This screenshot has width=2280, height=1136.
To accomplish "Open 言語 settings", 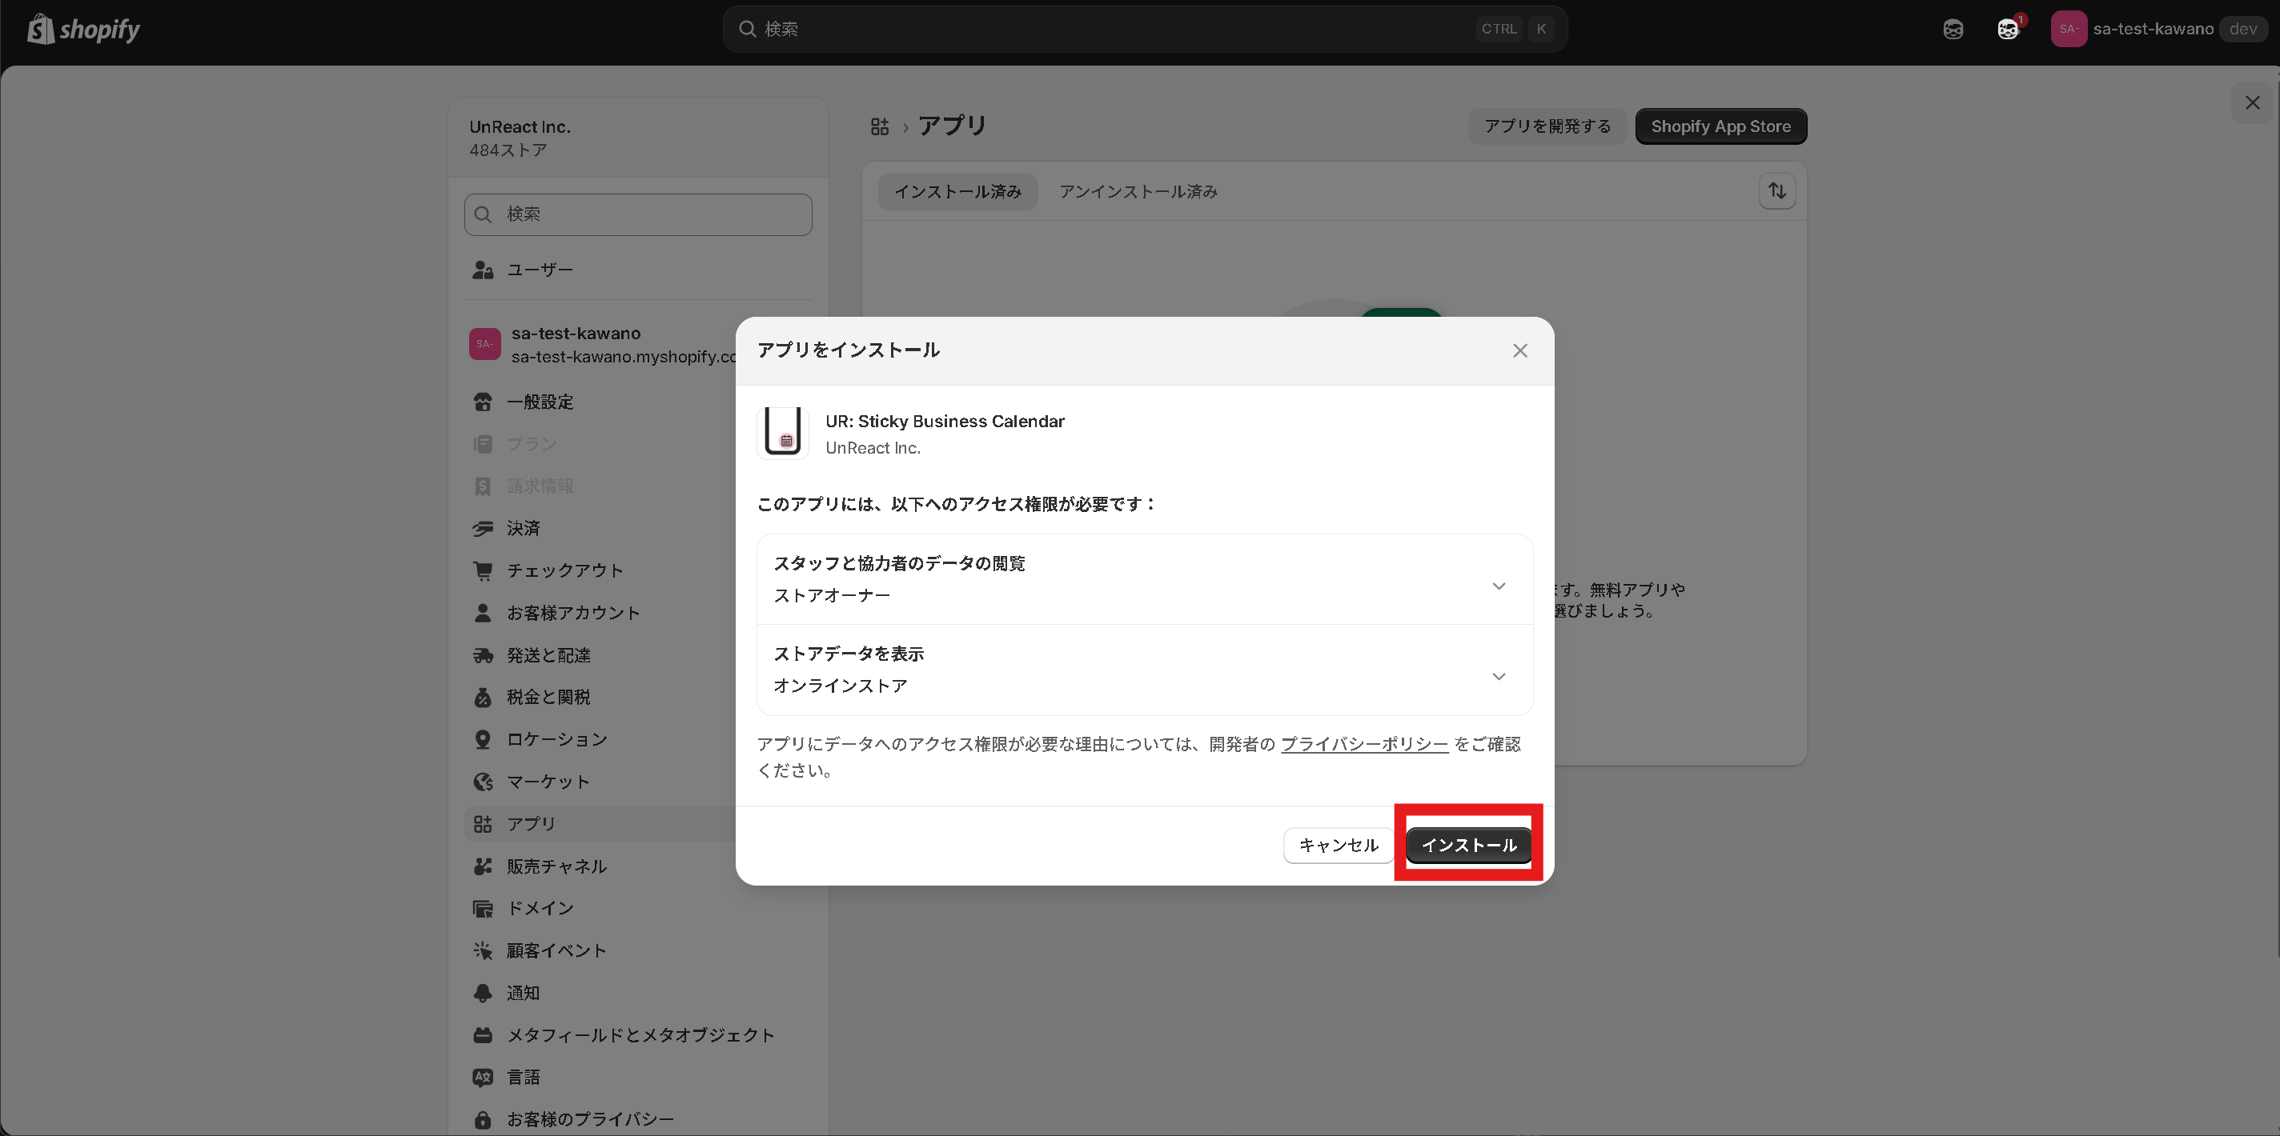I will click(637, 1078).
